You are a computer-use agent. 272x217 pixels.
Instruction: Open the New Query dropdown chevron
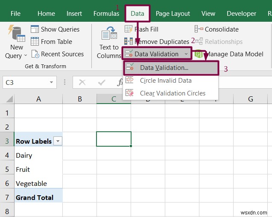tap(26, 55)
